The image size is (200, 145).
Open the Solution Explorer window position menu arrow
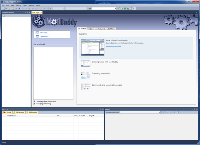point(25,12)
